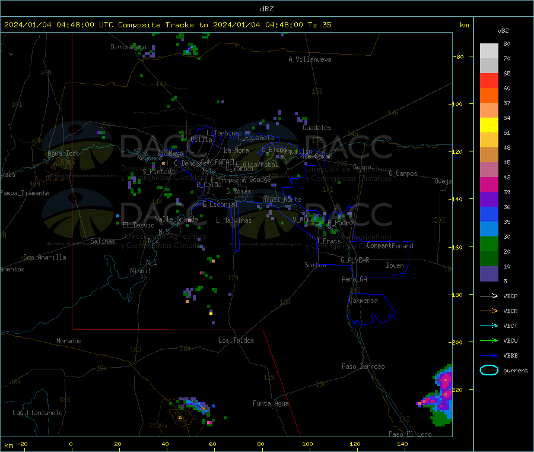Click the dBZ title at top center
This screenshot has height=452, width=534.
pyautogui.click(x=266, y=9)
